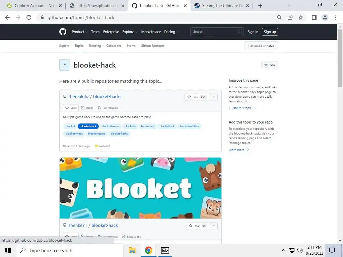Viewport: 343px width, 257px height.
Task: Click the GitHub octocat logo
Action: pyautogui.click(x=63, y=32)
